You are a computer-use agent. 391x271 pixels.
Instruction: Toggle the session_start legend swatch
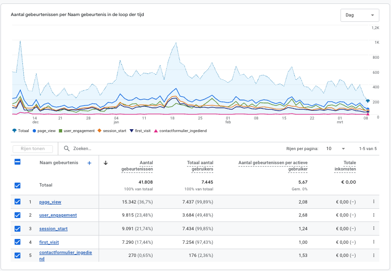coord(100,131)
